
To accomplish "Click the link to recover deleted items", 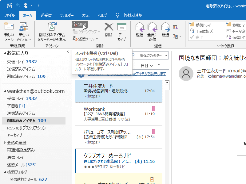I will (127, 74).
